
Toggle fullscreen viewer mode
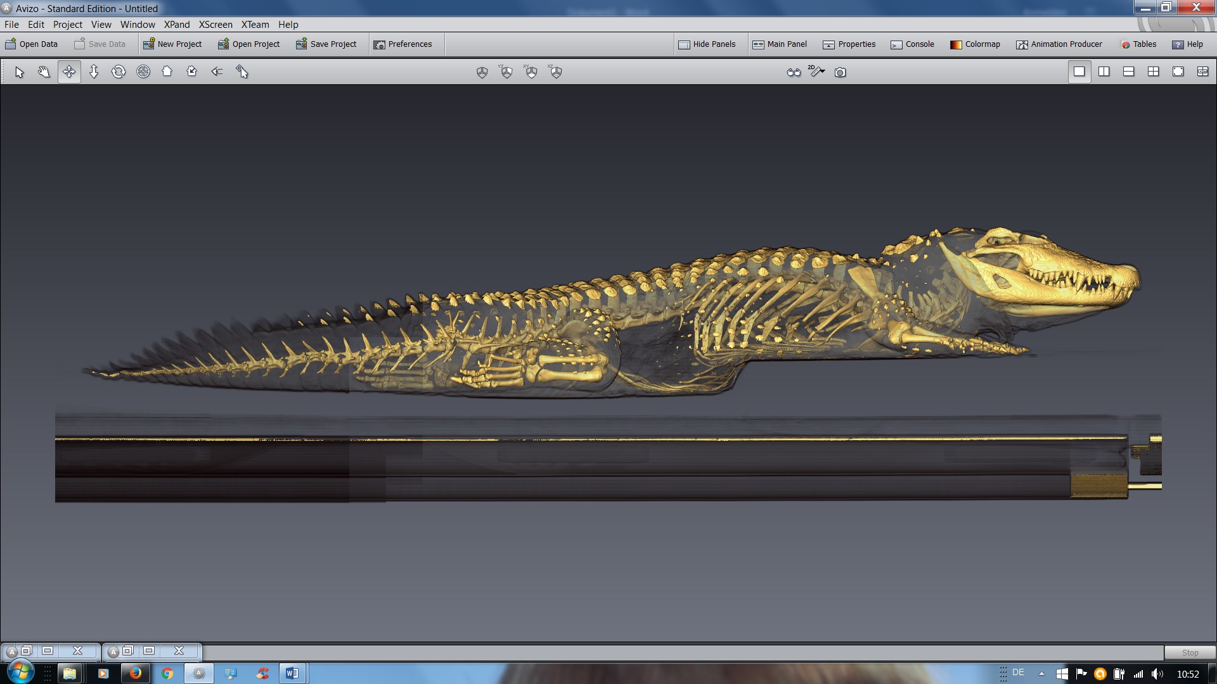(1178, 72)
